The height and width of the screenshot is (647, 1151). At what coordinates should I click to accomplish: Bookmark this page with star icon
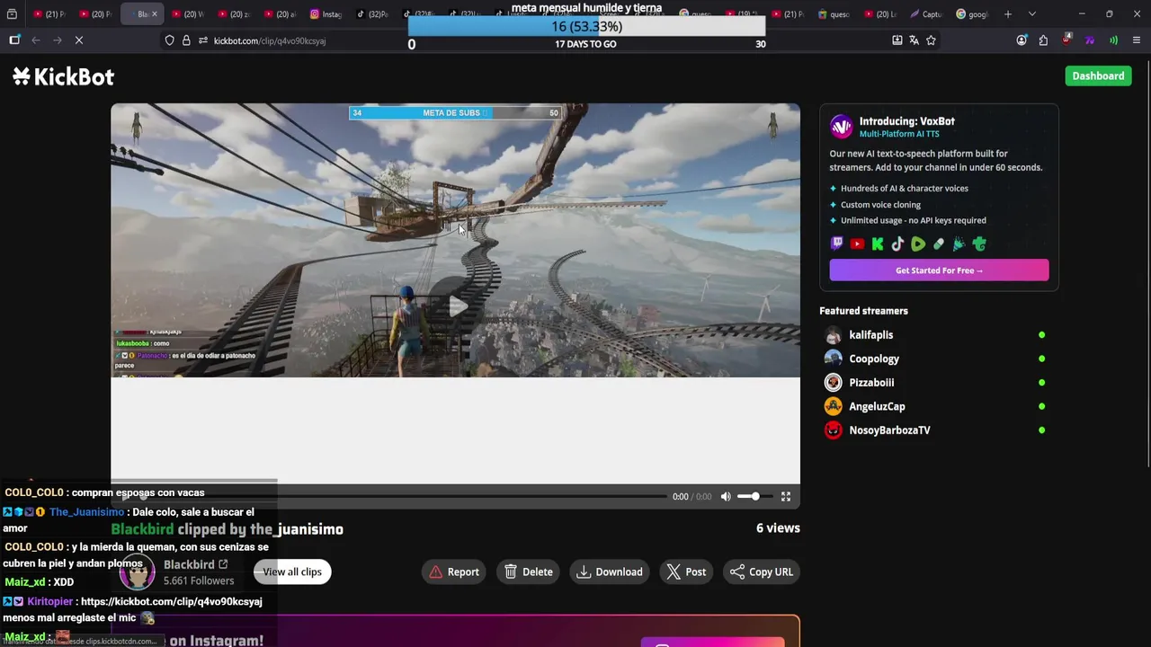931,40
